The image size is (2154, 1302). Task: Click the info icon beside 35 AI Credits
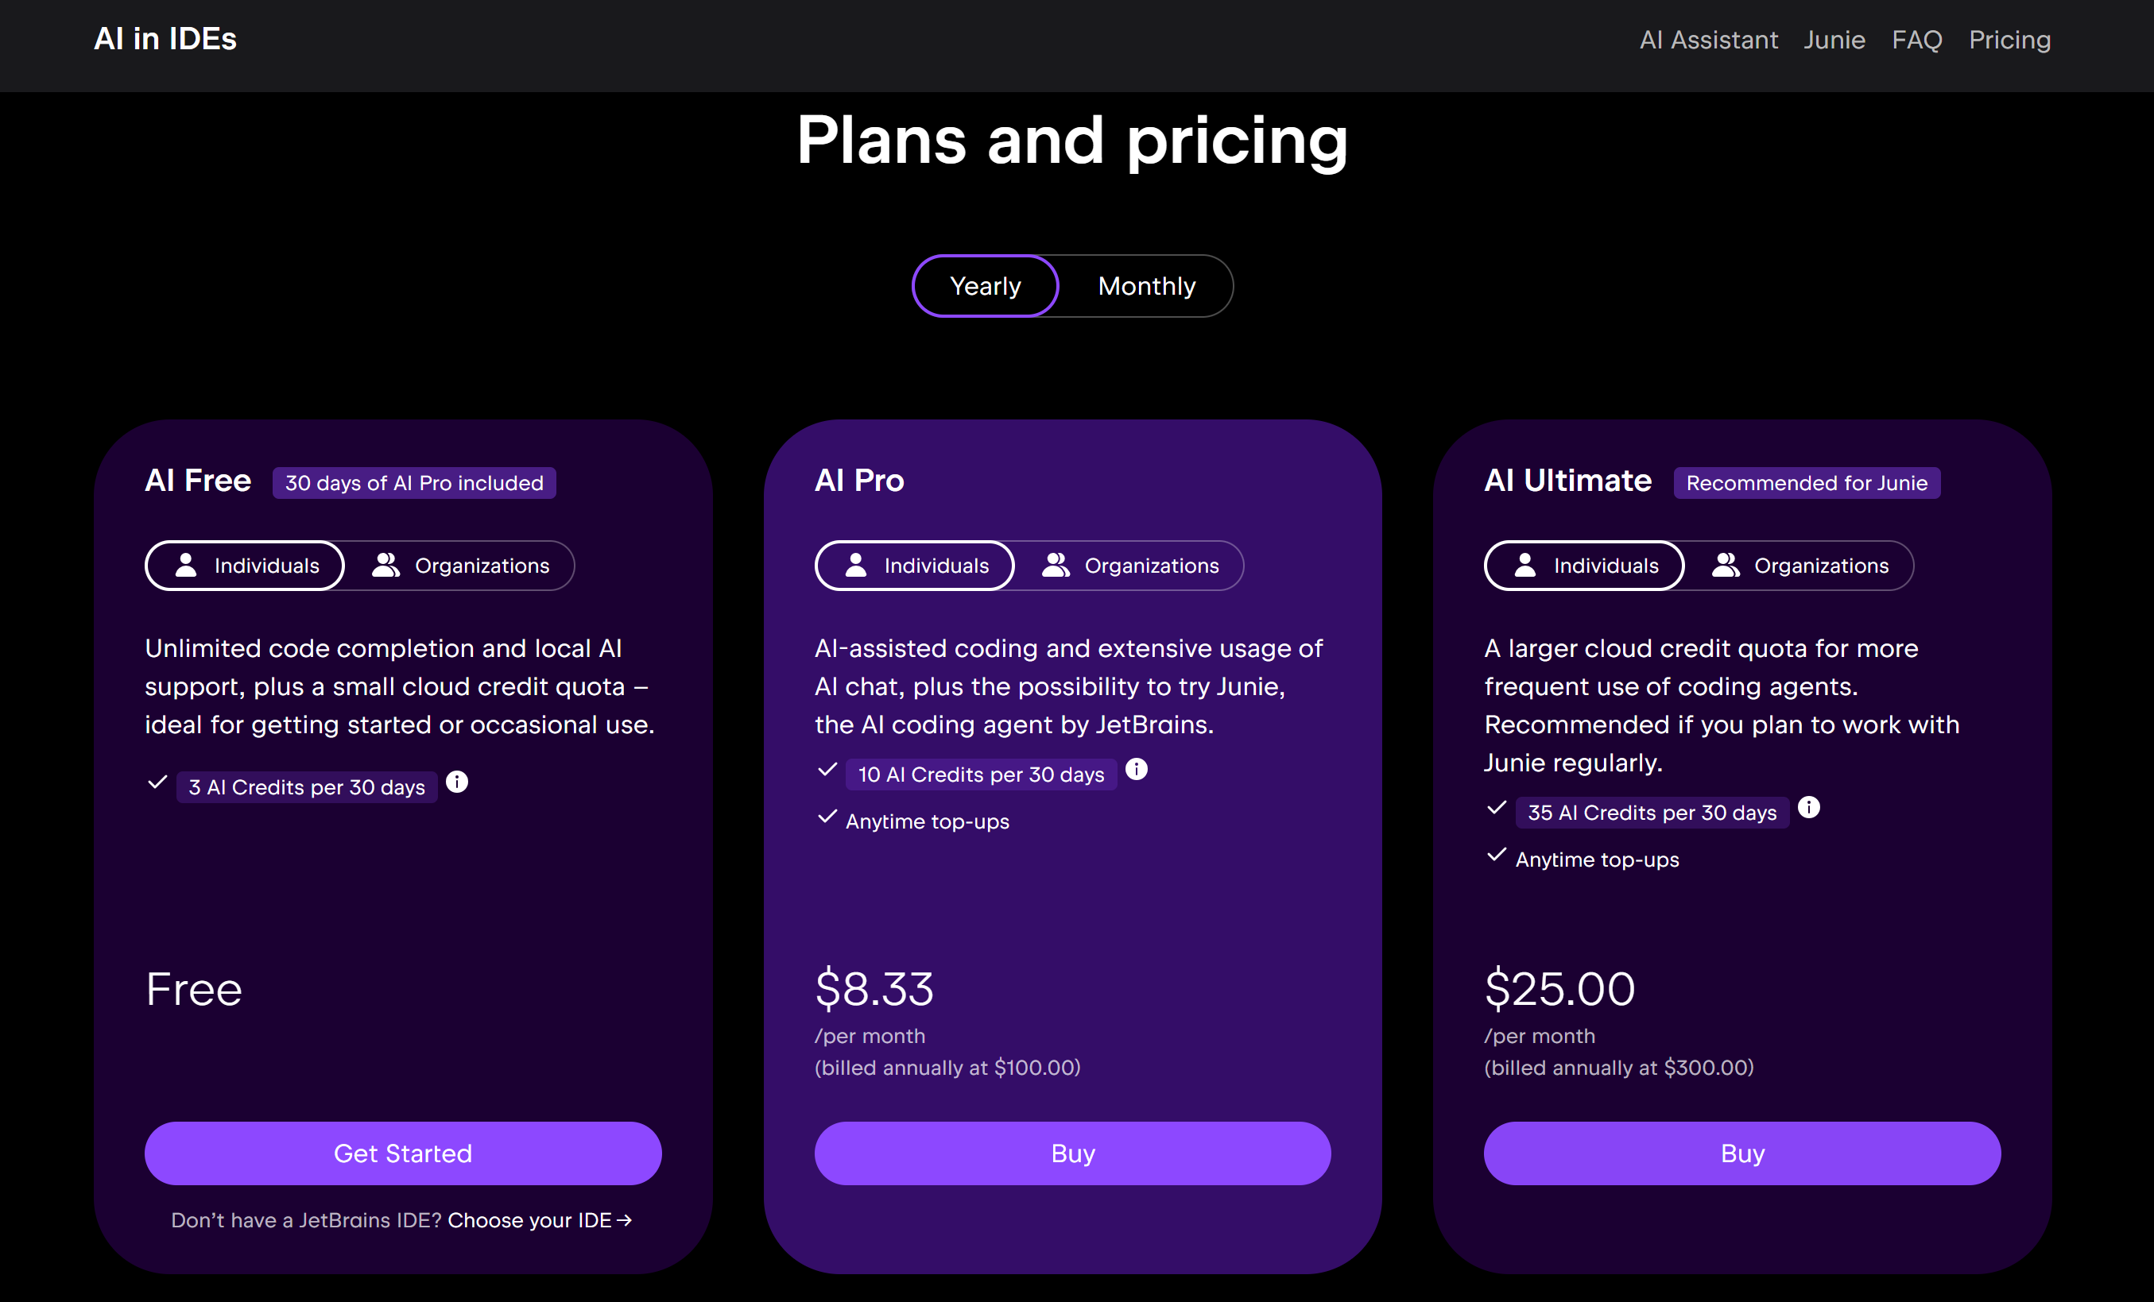tap(1807, 807)
